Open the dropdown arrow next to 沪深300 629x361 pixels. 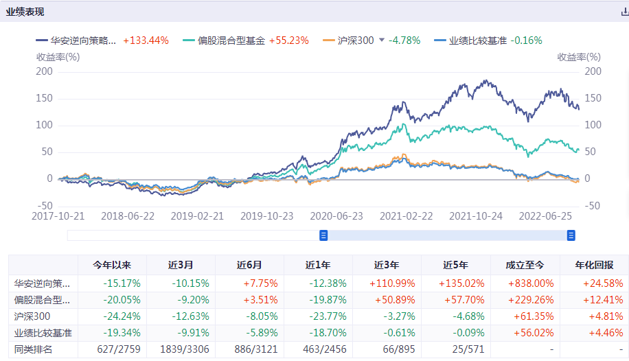click(382, 40)
